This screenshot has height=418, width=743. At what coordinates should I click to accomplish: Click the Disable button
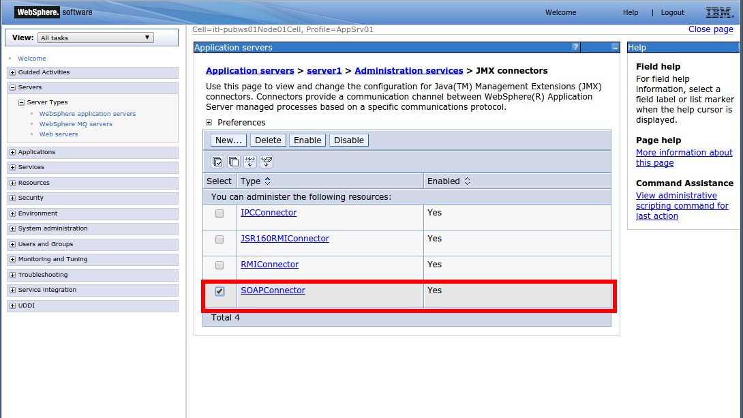pos(349,140)
